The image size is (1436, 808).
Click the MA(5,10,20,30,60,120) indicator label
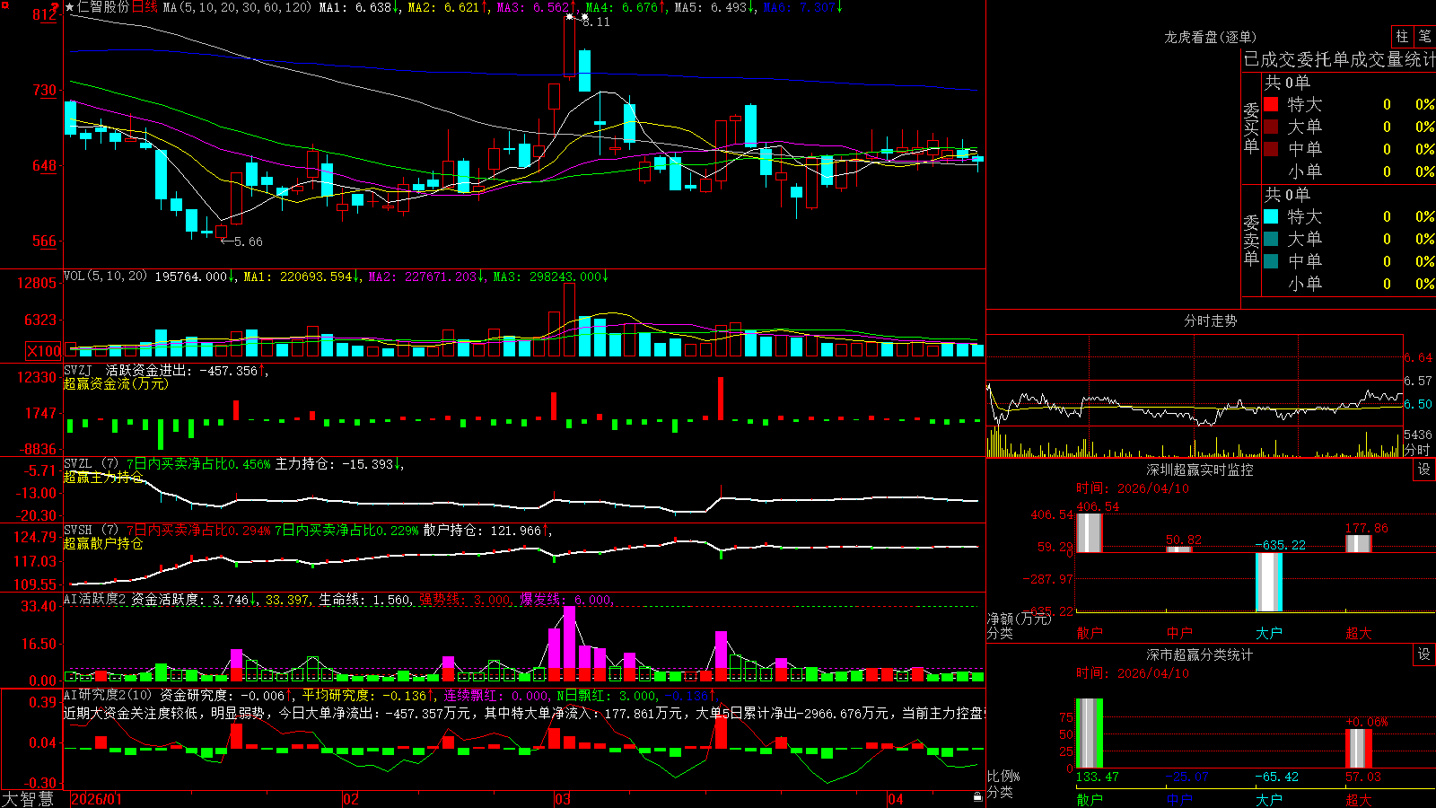[x=237, y=7]
